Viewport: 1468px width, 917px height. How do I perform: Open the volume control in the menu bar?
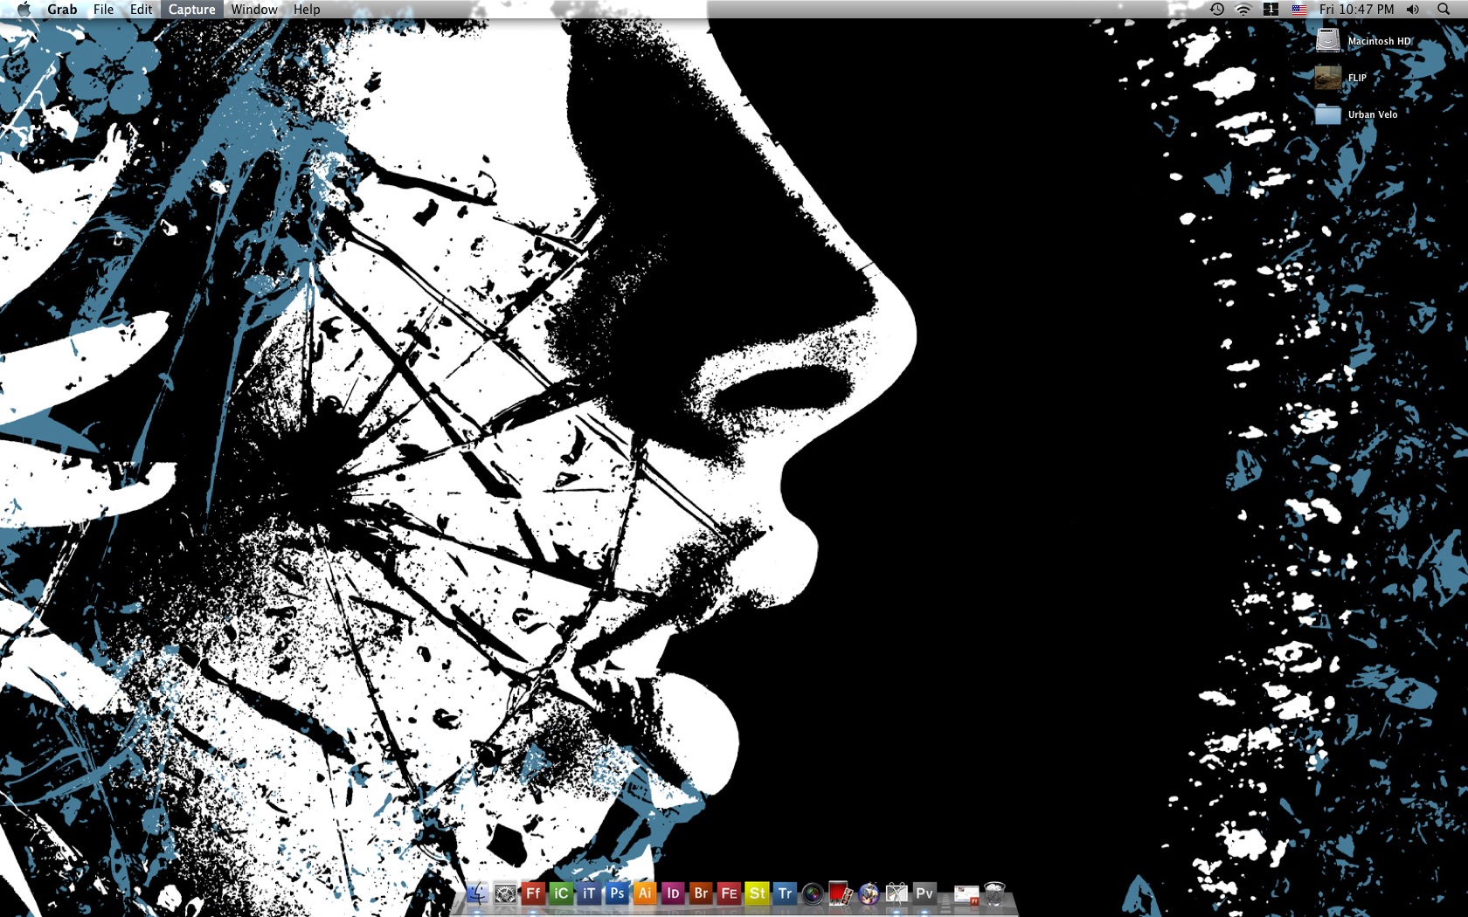coord(1413,10)
